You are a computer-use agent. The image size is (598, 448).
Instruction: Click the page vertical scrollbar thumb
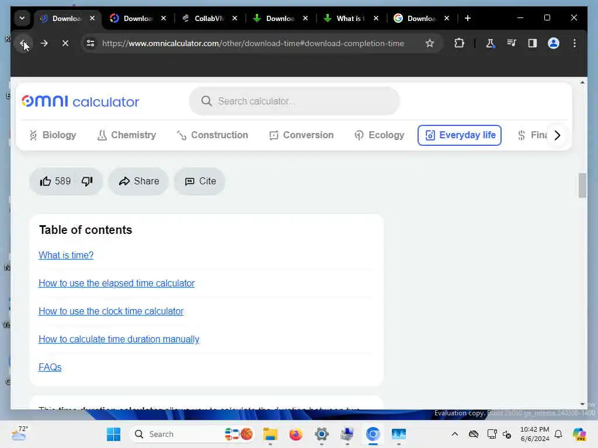[582, 185]
